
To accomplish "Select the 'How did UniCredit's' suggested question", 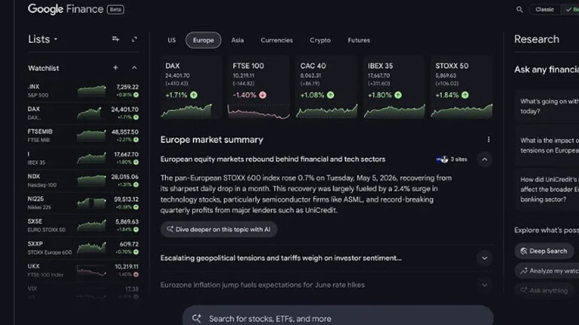I will 547,190.
